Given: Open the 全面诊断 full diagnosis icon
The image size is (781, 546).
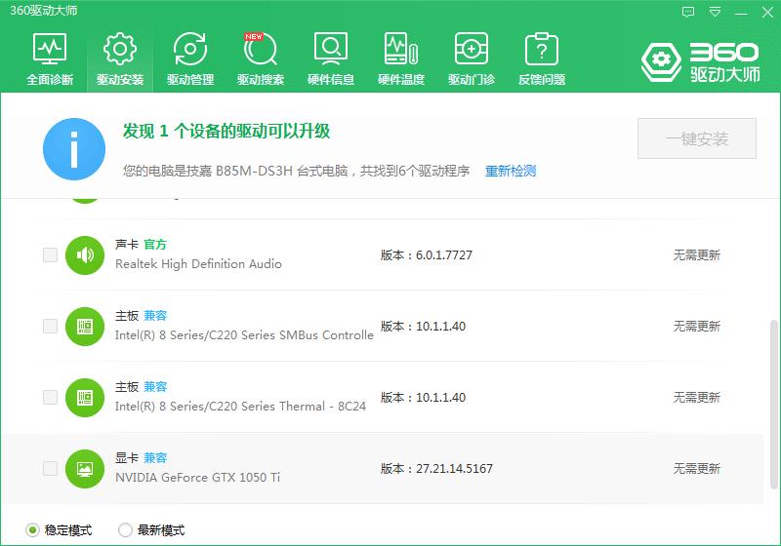Looking at the screenshot, I should tap(49, 58).
